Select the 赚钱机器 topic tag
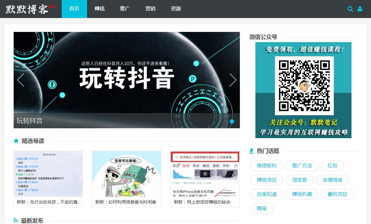This screenshot has height=224, width=371. coord(302,194)
